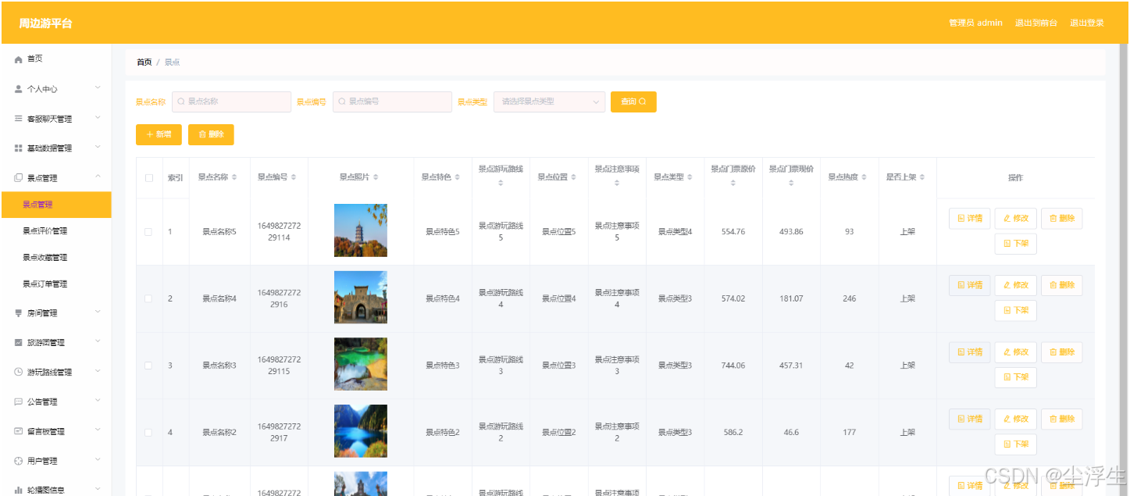Click sort arrows next to 景点照片 header
This screenshot has height=496, width=1130.
[x=376, y=177]
